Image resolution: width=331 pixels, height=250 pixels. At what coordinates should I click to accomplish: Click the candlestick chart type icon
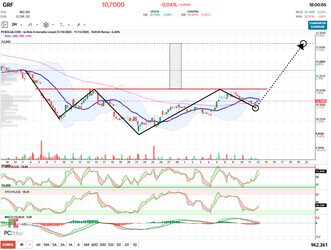pyautogui.click(x=30, y=25)
